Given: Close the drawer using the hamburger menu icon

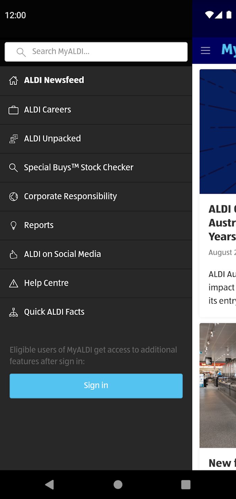Looking at the screenshot, I should [206, 51].
